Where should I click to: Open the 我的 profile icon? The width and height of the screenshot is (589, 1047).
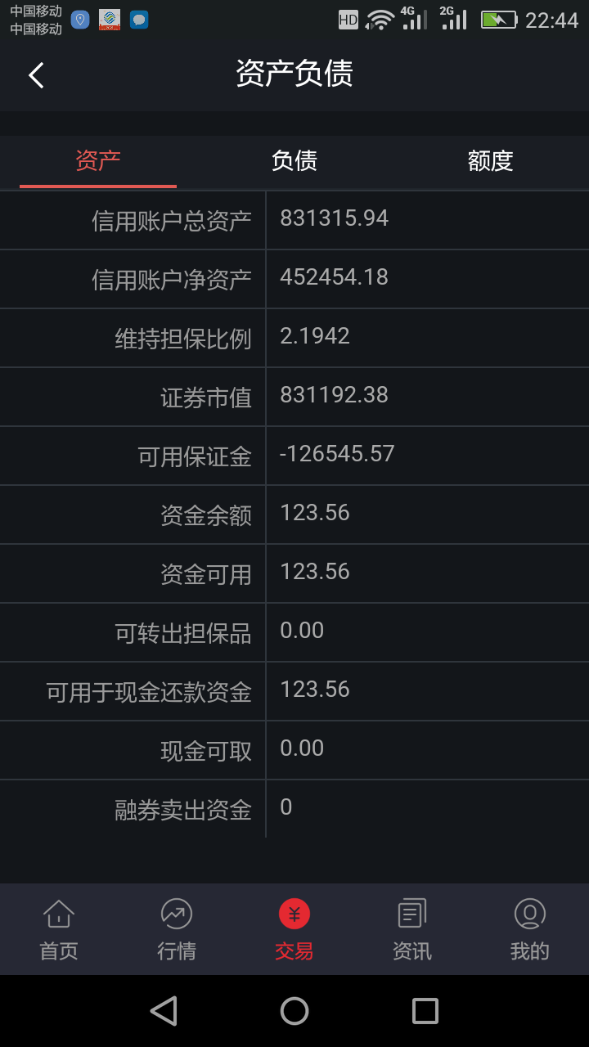pyautogui.click(x=530, y=914)
